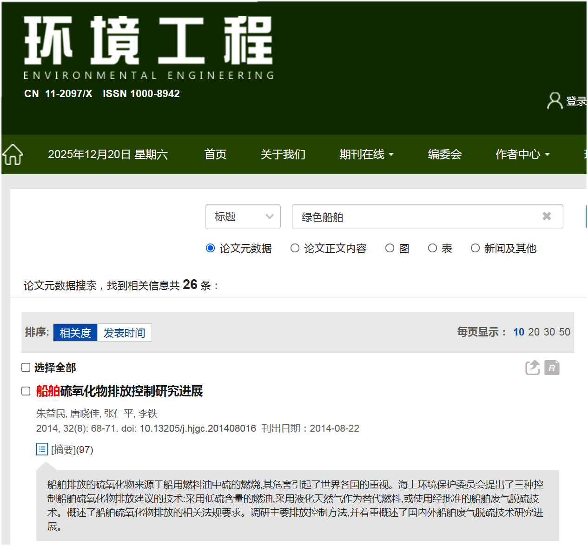Viewport: 588px width, 546px height.
Task: Click 登录 link
Action: tap(576, 101)
